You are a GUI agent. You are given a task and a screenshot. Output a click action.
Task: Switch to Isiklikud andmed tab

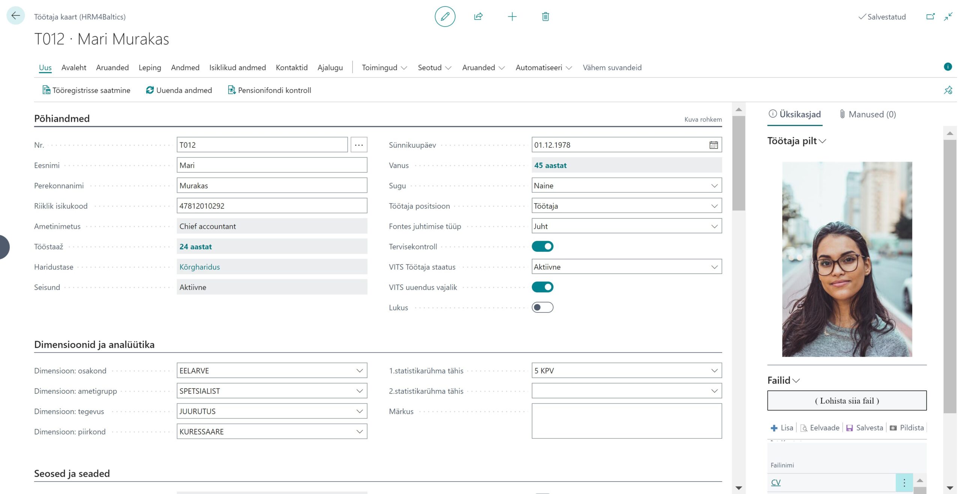[x=237, y=68]
